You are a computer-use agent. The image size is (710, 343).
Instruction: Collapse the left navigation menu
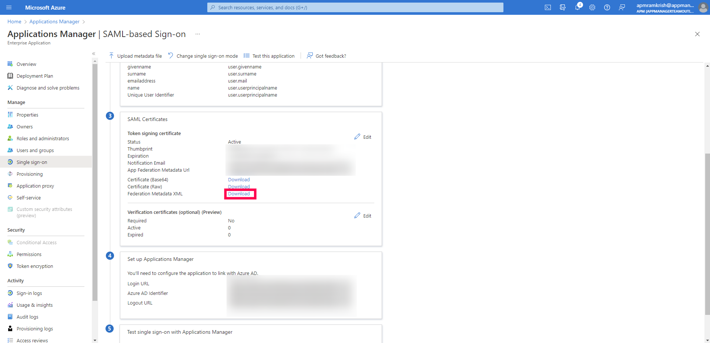click(94, 54)
